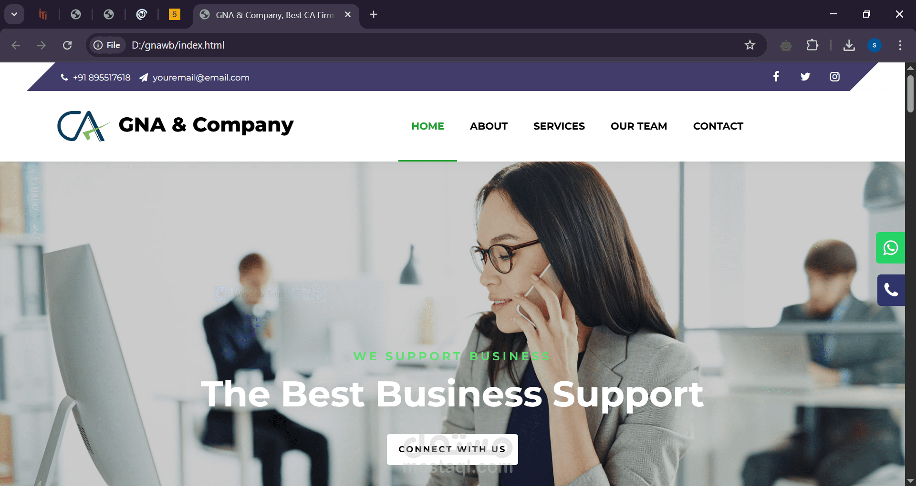
Task: Open the browser Extensions puzzle icon
Action: (x=812, y=45)
